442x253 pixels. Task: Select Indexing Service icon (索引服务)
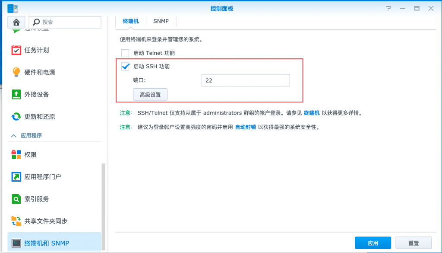(16, 199)
